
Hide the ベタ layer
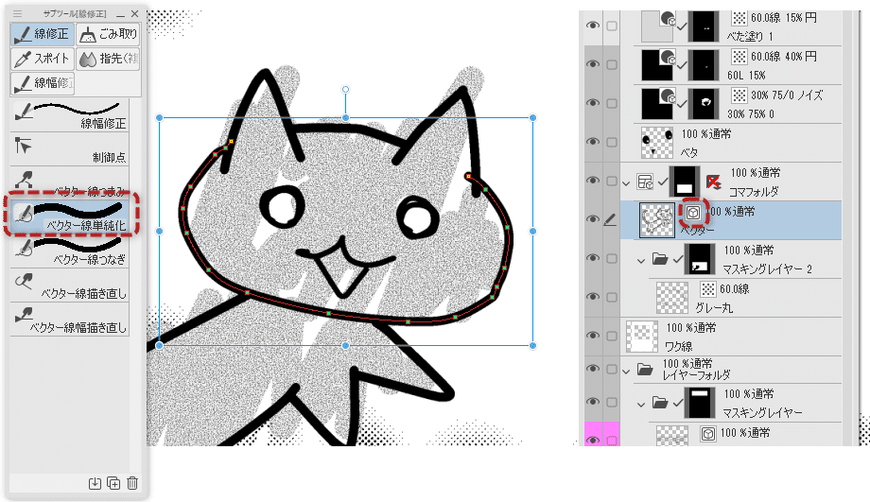[593, 142]
